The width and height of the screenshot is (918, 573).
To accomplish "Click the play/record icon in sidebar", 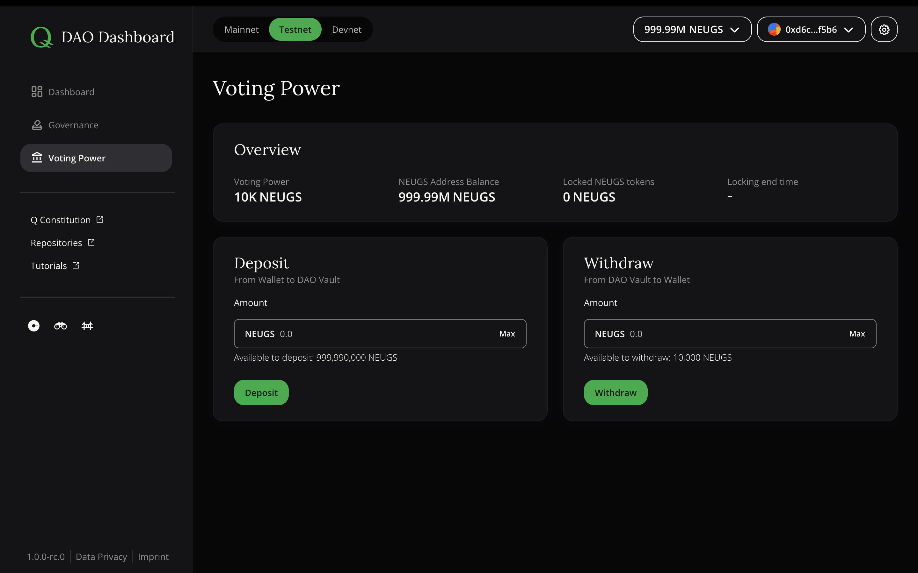I will pyautogui.click(x=33, y=325).
